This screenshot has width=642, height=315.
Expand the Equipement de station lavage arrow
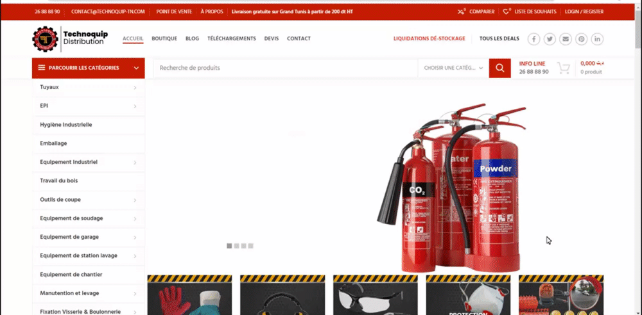point(135,256)
